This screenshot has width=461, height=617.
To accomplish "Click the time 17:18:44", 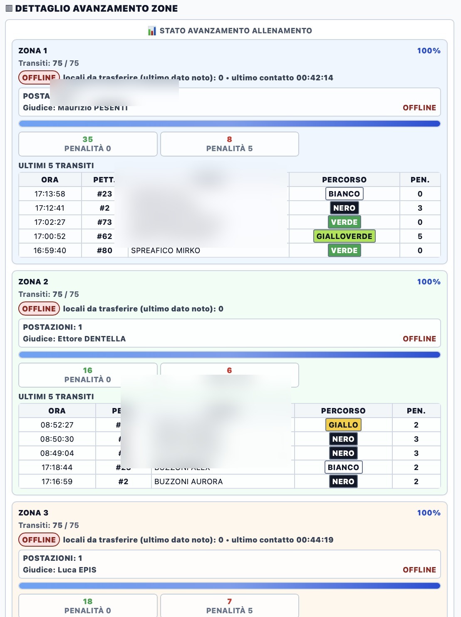I will tap(57, 468).
